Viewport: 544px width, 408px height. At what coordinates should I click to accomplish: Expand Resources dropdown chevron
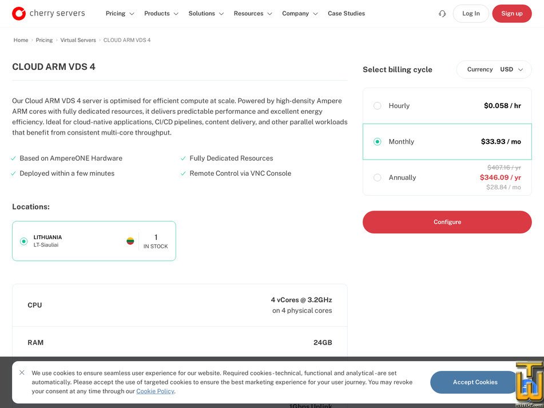coord(269,14)
